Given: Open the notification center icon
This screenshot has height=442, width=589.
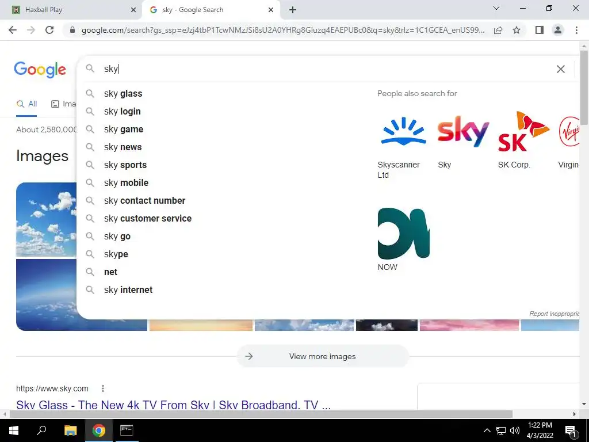Looking at the screenshot, I should [x=571, y=430].
